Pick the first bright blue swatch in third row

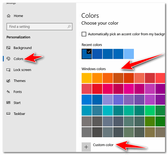[x=87, y=100]
